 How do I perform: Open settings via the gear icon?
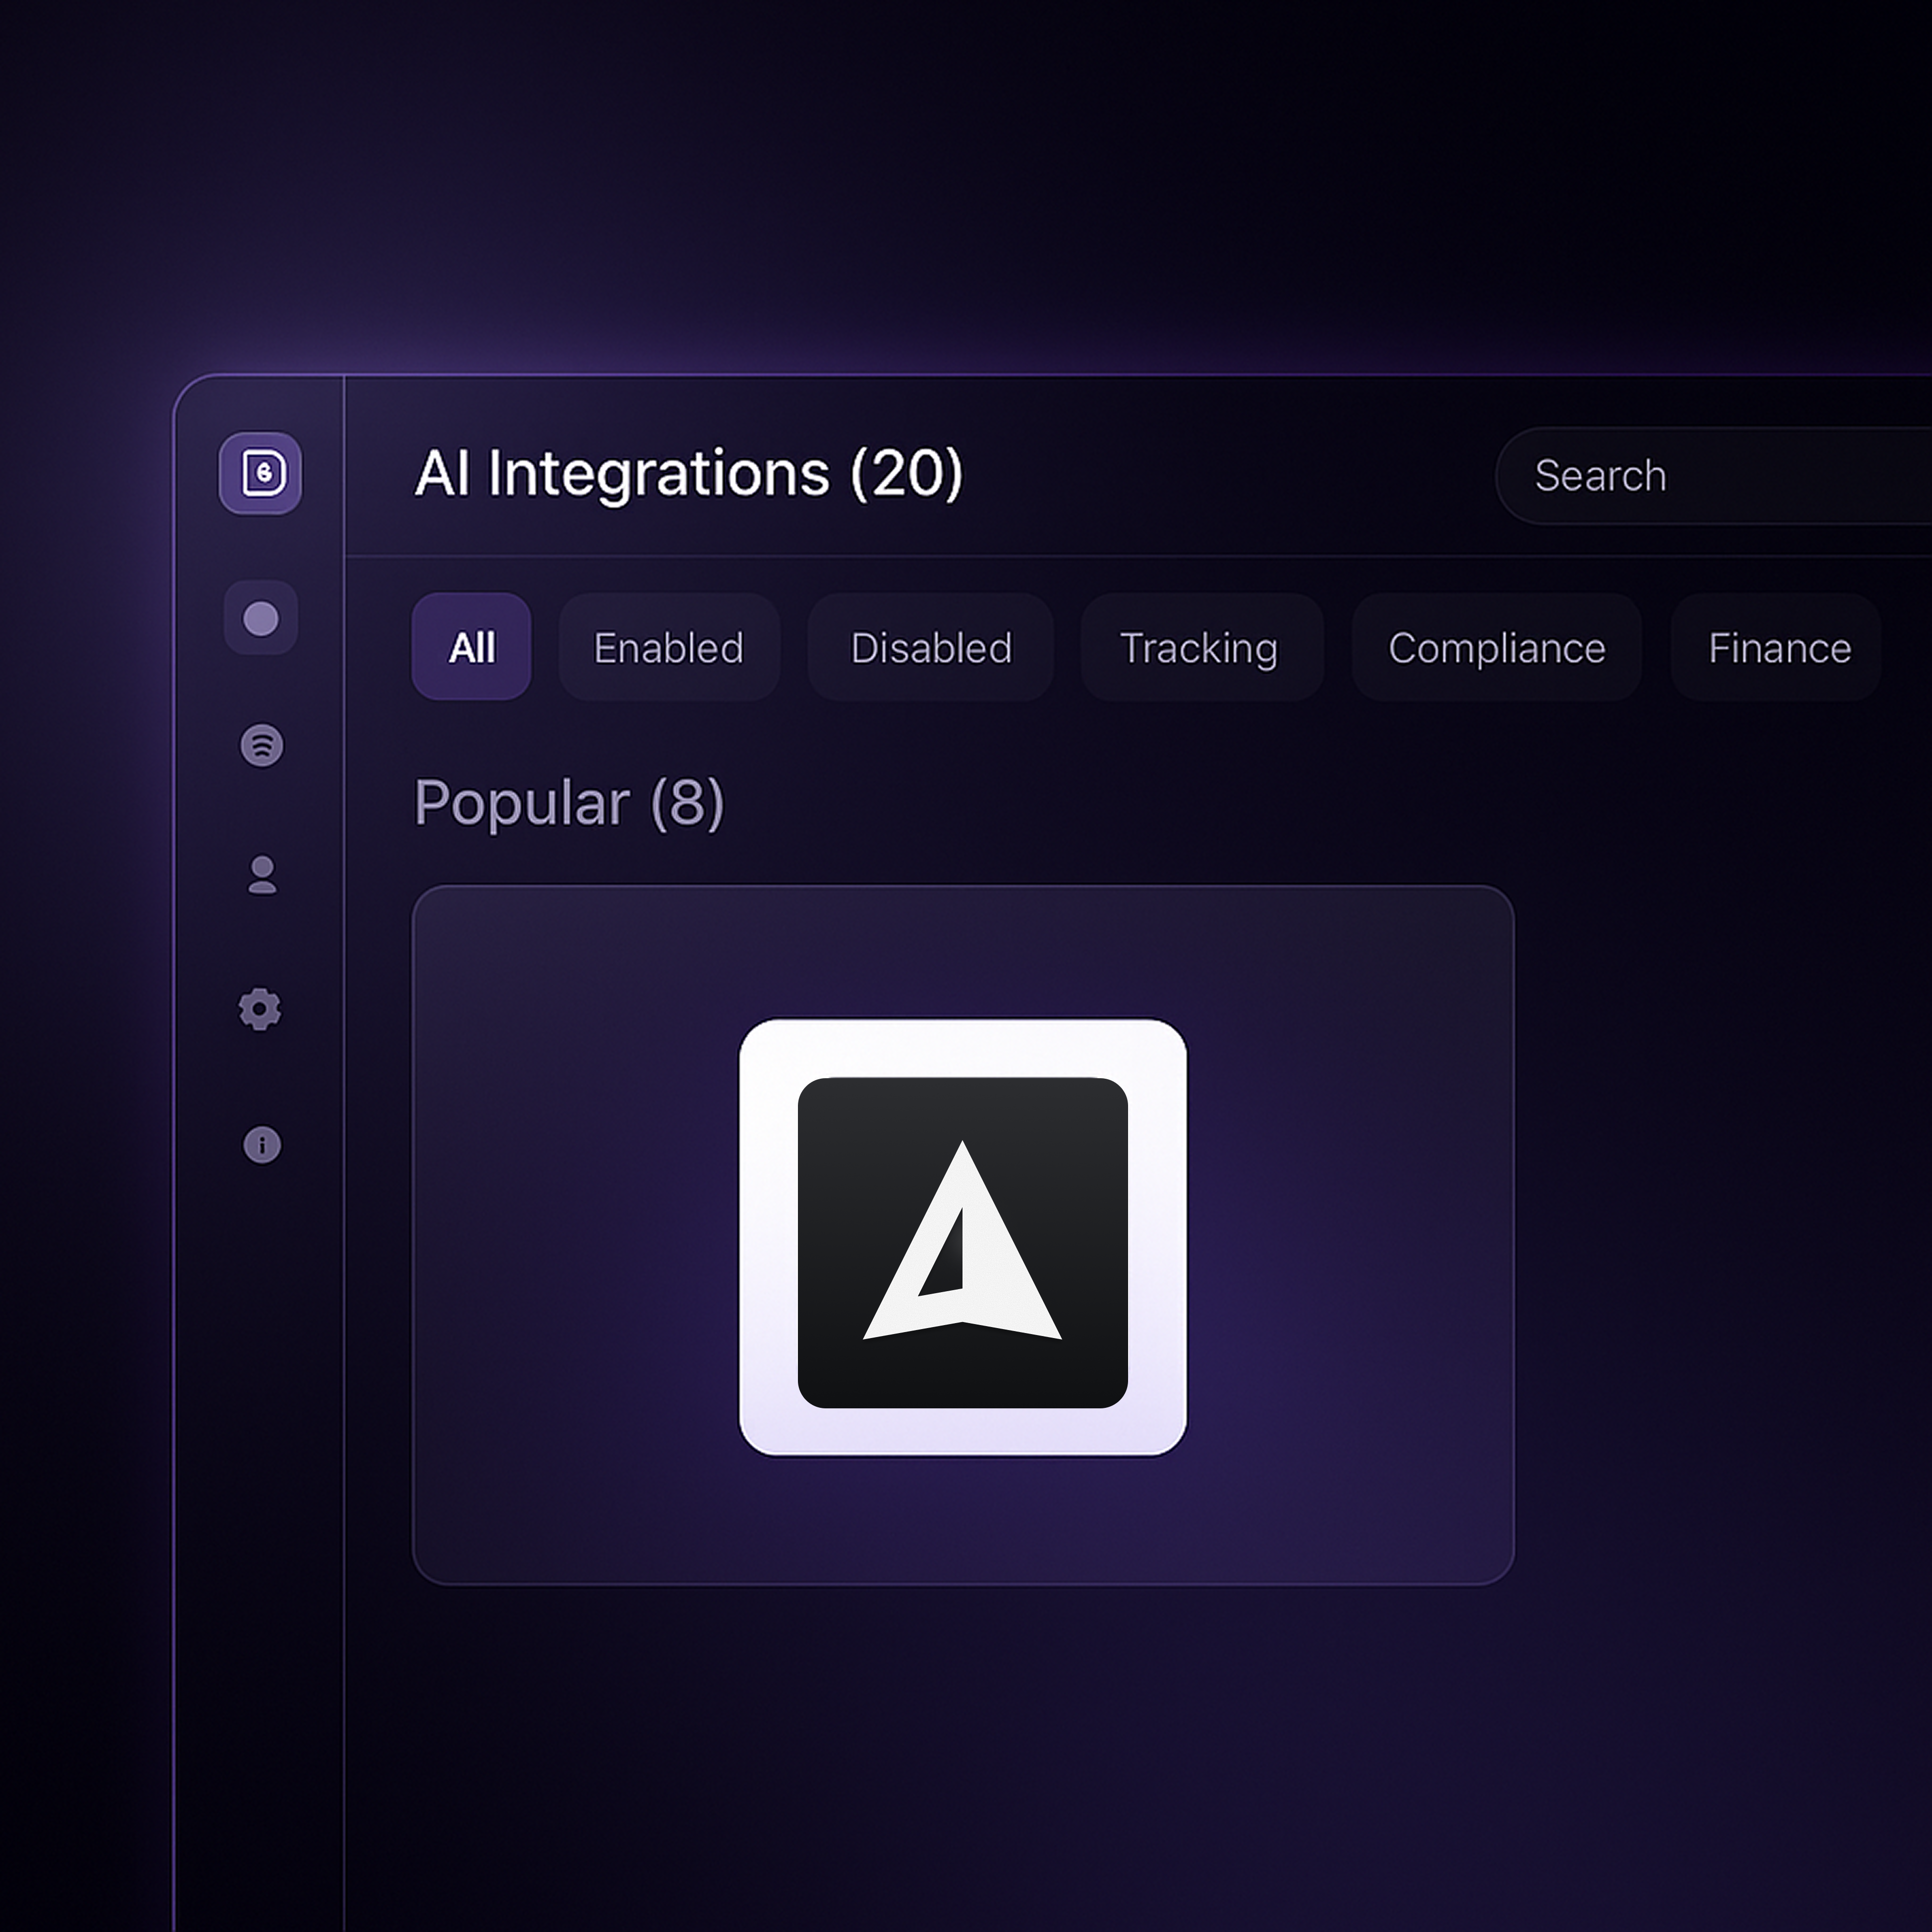[260, 1009]
